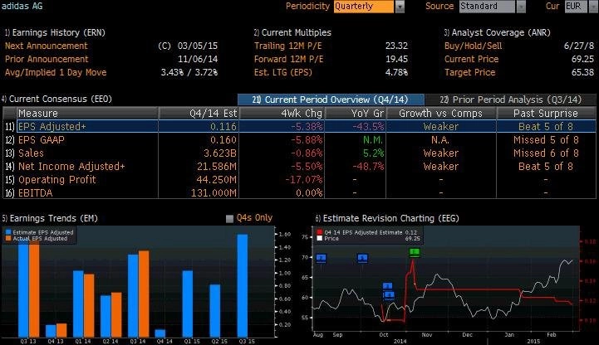The height and width of the screenshot is (345, 599).
Task: Switch to Current Period Overview (Q4/14) tab
Action: [331, 100]
